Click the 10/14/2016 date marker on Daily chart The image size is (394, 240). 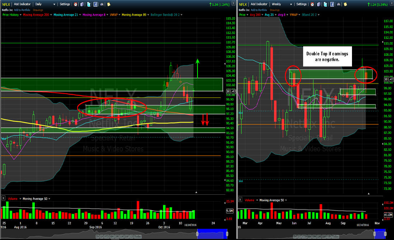tap(190, 225)
